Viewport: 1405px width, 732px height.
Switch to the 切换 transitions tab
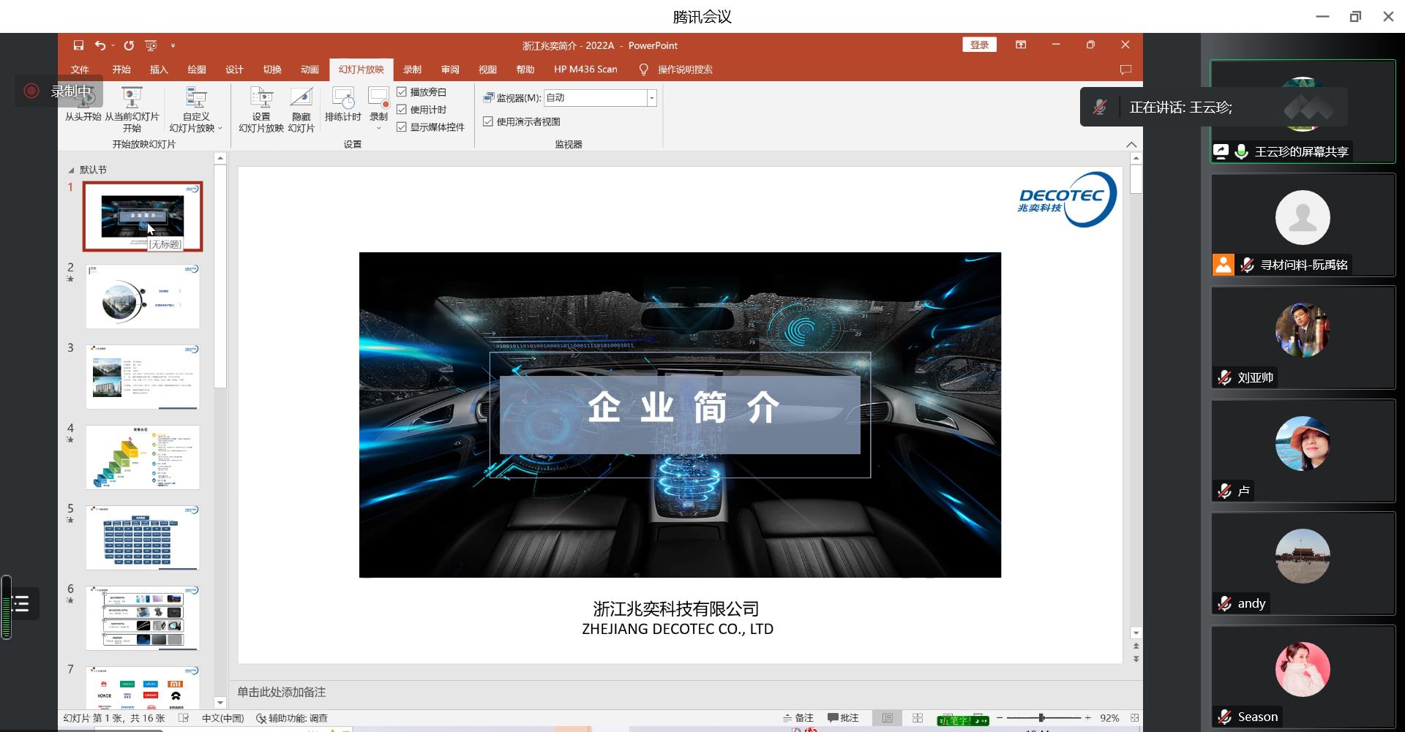click(x=272, y=69)
